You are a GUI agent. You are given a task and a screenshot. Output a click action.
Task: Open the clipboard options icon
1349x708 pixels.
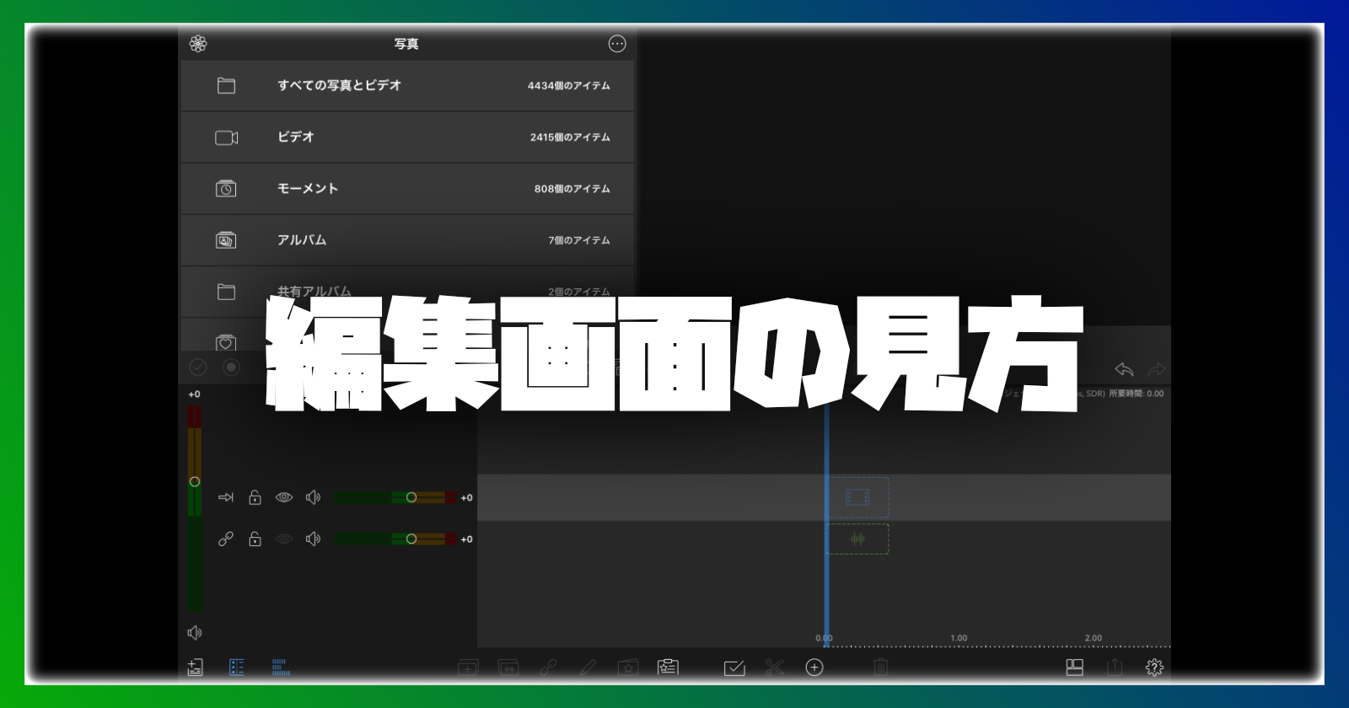click(668, 668)
